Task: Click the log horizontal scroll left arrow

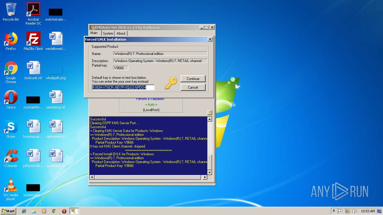Action: 92,177
